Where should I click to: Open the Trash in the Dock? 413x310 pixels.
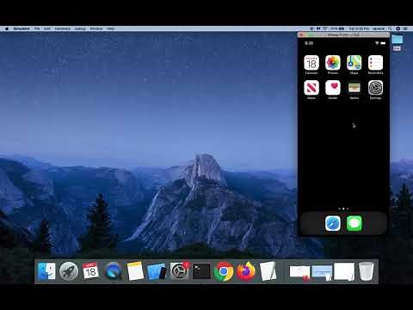(367, 271)
